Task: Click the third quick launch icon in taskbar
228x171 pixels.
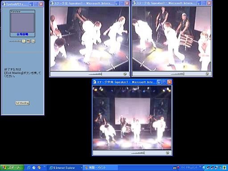Action: click(x=39, y=167)
